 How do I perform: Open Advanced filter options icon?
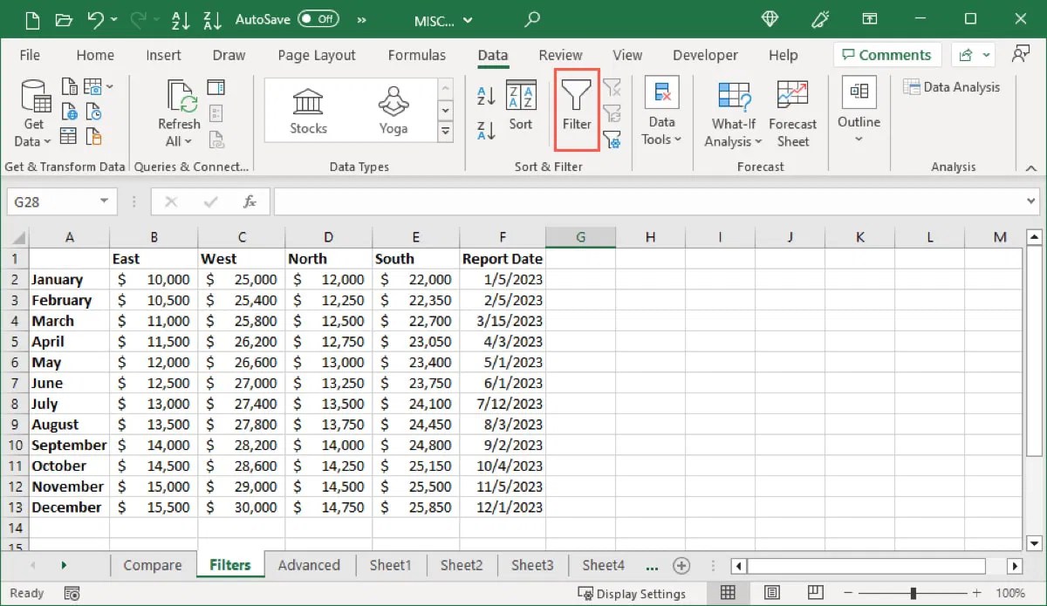(x=612, y=140)
